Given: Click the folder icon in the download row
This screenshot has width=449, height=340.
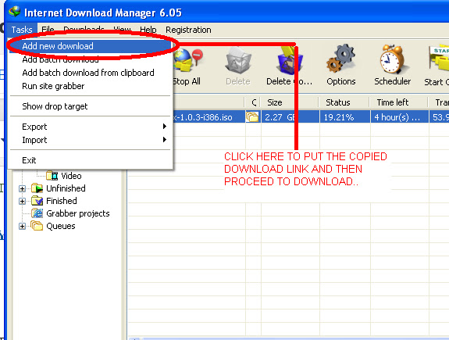Looking at the screenshot, I should click(x=252, y=117).
